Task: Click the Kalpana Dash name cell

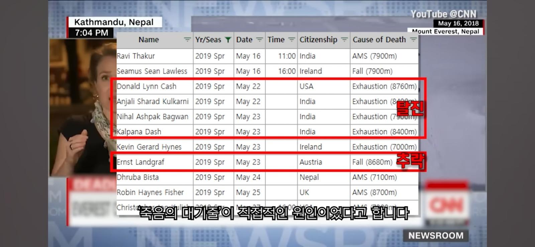Action: point(155,132)
